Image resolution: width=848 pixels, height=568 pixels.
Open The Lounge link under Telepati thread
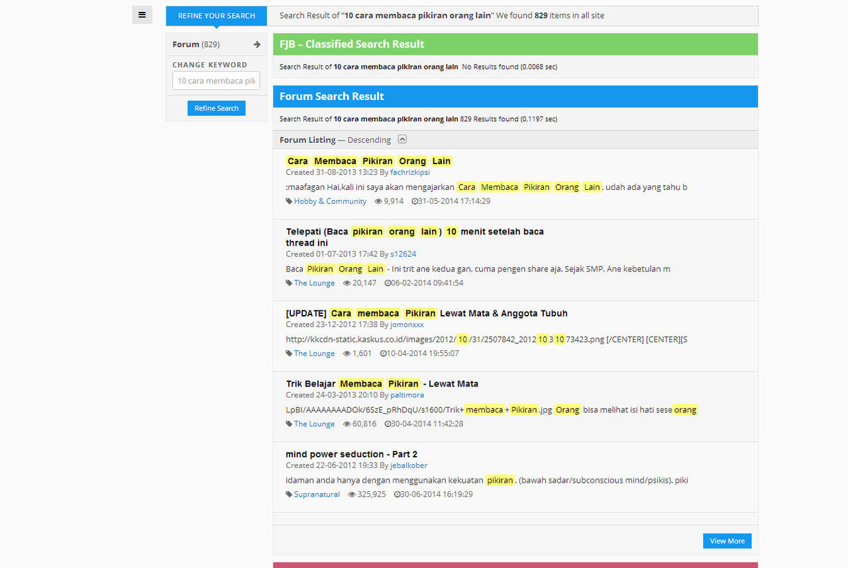click(x=315, y=283)
